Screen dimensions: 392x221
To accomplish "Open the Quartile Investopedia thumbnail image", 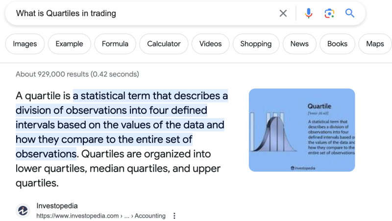I will point(301,130).
